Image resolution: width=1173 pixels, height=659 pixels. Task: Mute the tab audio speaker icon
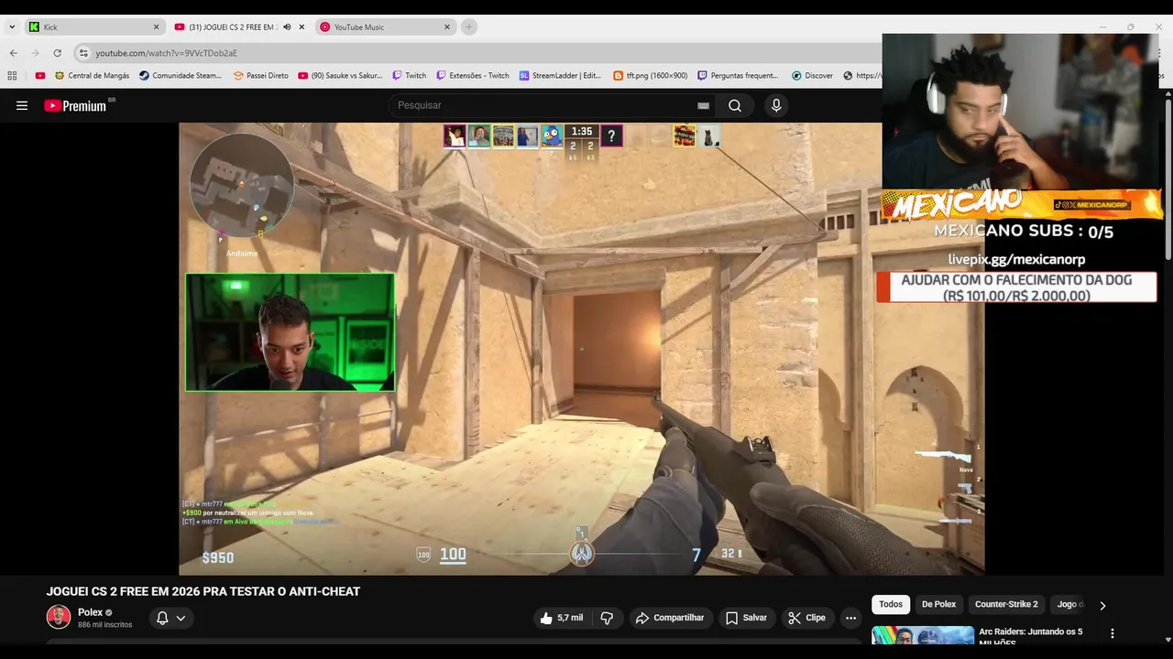[287, 27]
